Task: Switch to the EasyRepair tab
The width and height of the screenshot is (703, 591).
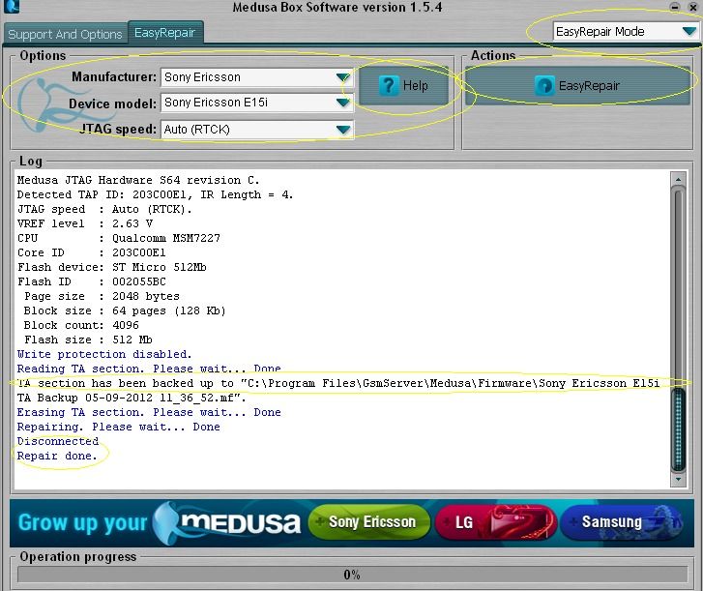Action: (x=165, y=32)
